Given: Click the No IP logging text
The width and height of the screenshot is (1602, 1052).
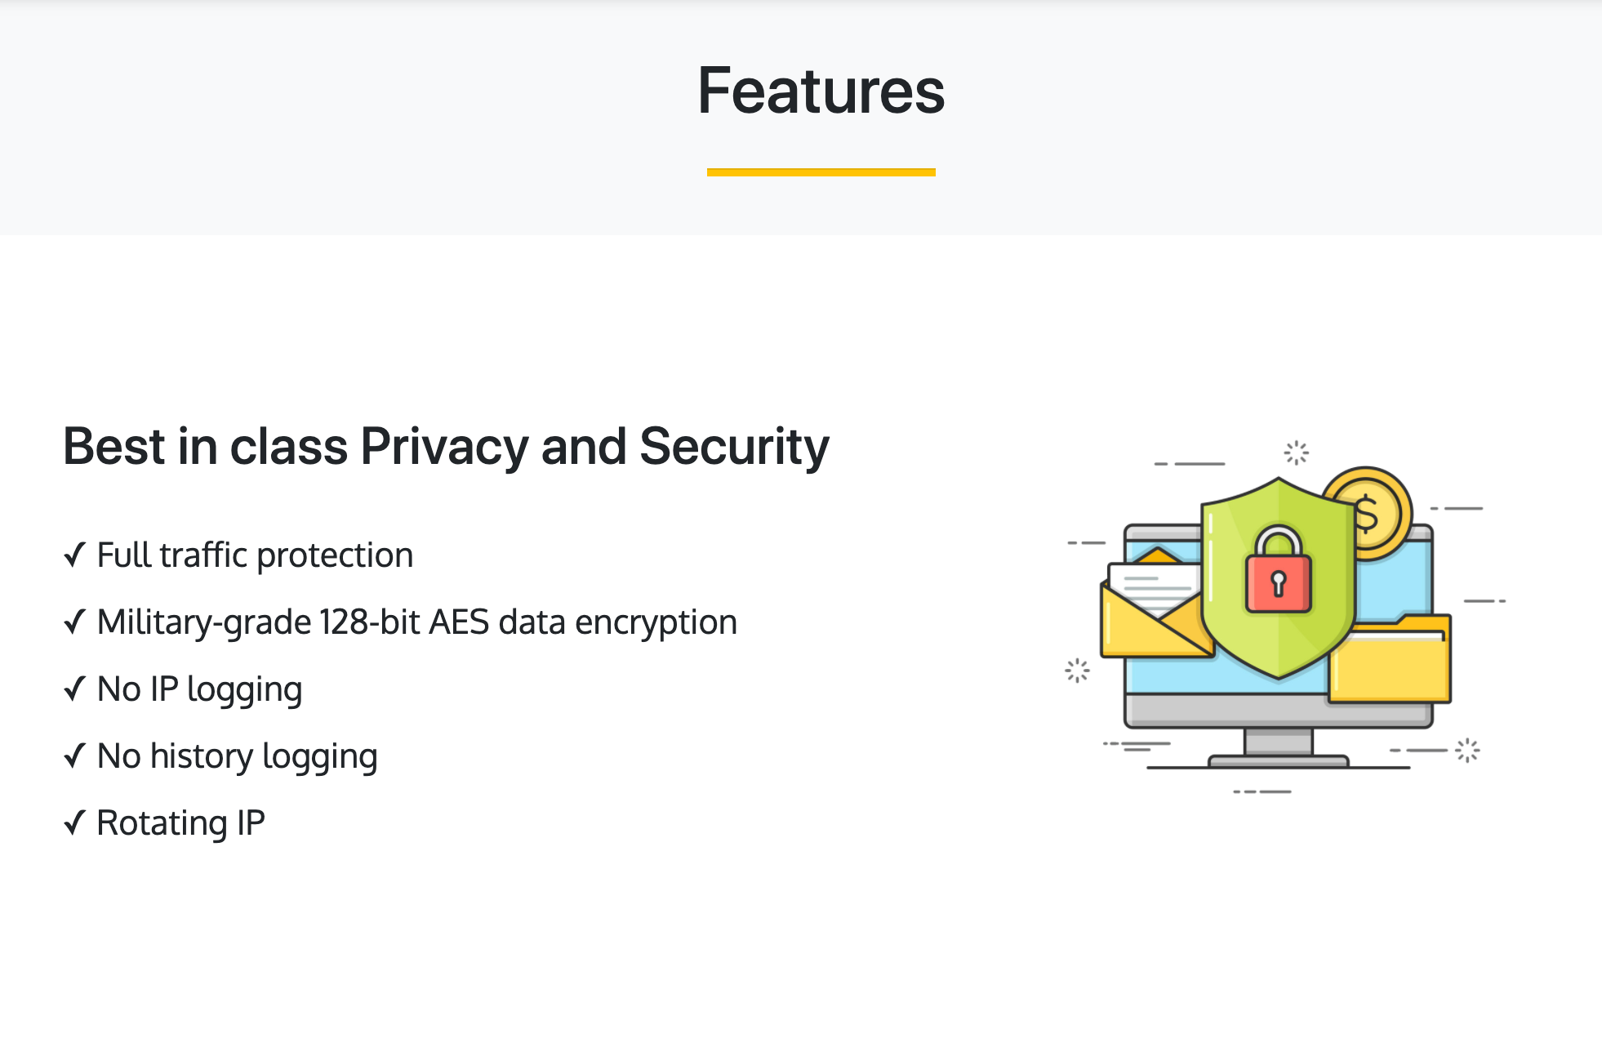Looking at the screenshot, I should click(x=199, y=691).
